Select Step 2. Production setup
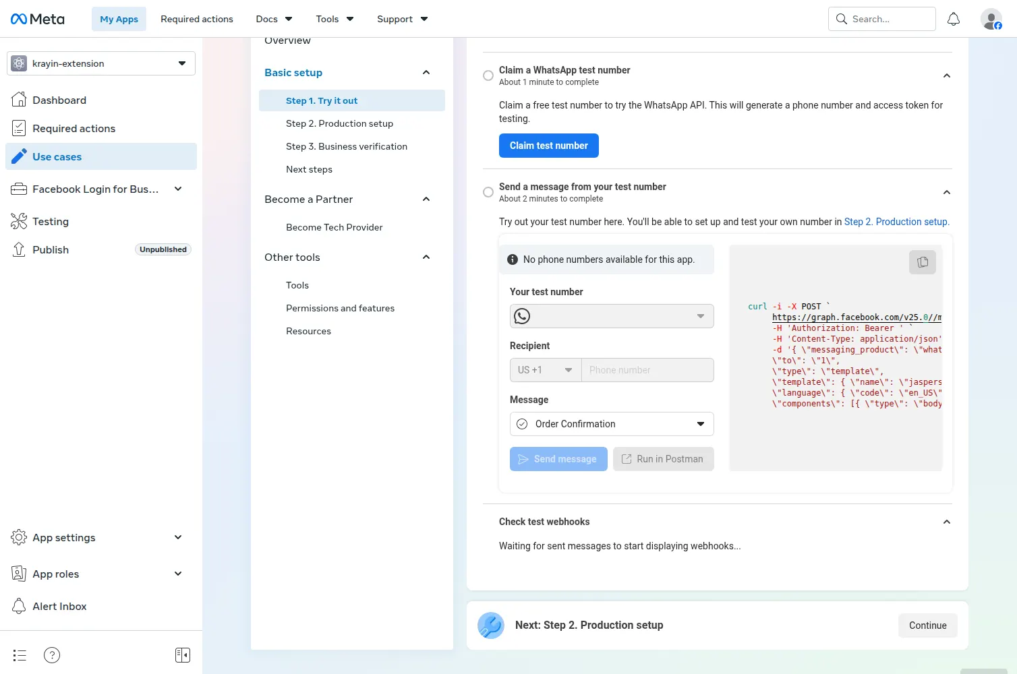The width and height of the screenshot is (1017, 674). (339, 123)
